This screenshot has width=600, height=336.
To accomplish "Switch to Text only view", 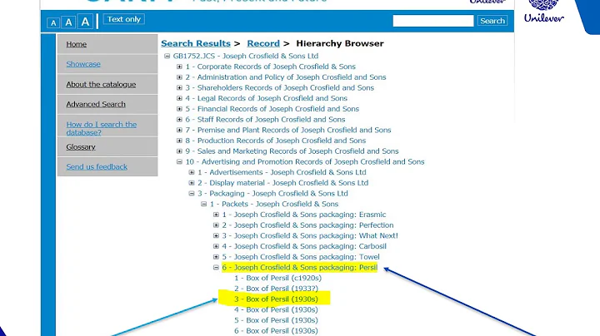I will coord(124,19).
